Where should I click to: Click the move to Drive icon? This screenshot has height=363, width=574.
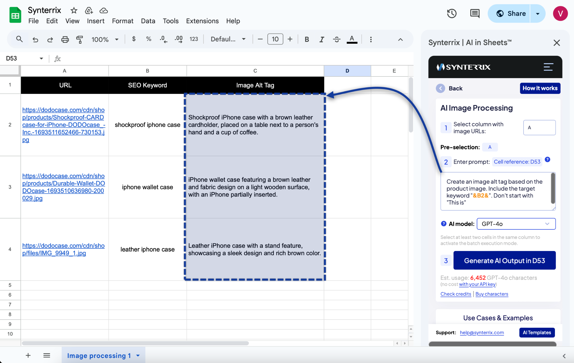[89, 11]
